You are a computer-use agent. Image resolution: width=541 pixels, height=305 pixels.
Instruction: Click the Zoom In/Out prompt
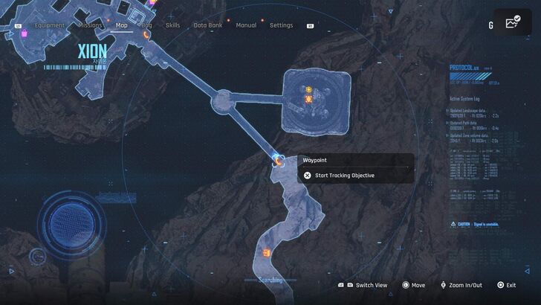[x=460, y=285]
